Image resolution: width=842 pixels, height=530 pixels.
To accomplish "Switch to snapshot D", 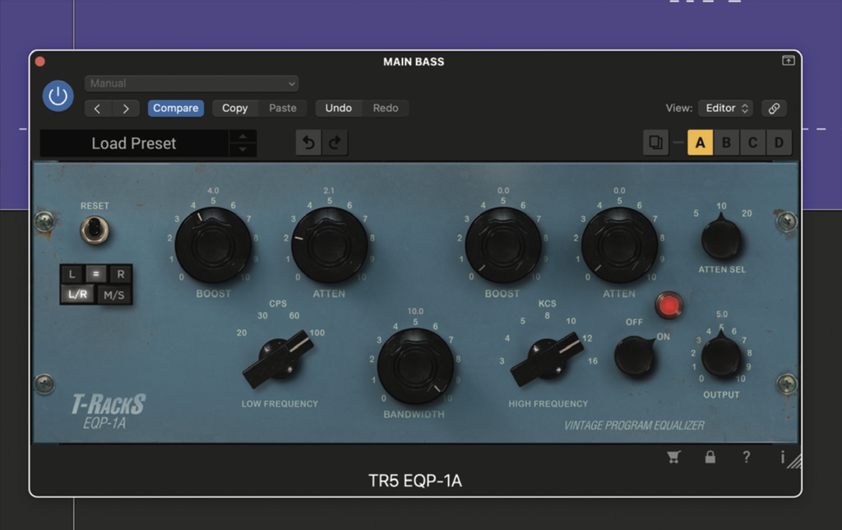I will click(779, 142).
